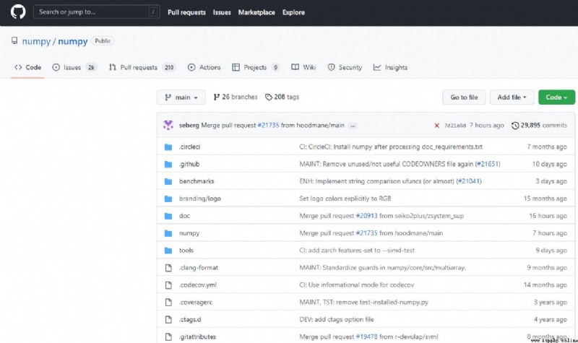Switch to the Wiki tab
This screenshot has width=578, height=343.
pyautogui.click(x=303, y=67)
